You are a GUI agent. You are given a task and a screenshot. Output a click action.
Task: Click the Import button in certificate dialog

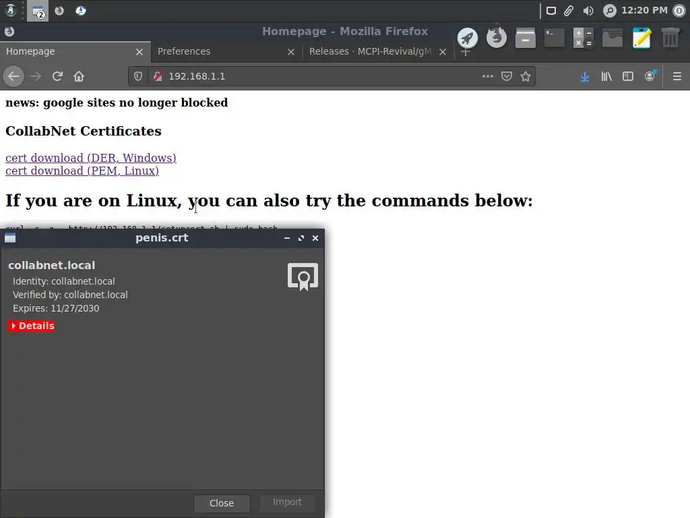pyautogui.click(x=287, y=502)
